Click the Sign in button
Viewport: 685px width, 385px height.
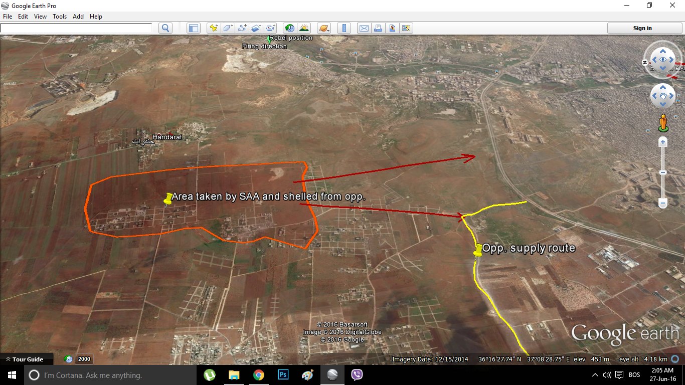tap(642, 28)
